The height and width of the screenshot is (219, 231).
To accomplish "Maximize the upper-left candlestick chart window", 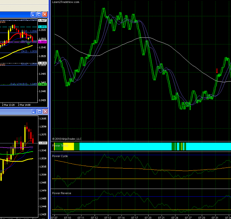I will 39,14.
